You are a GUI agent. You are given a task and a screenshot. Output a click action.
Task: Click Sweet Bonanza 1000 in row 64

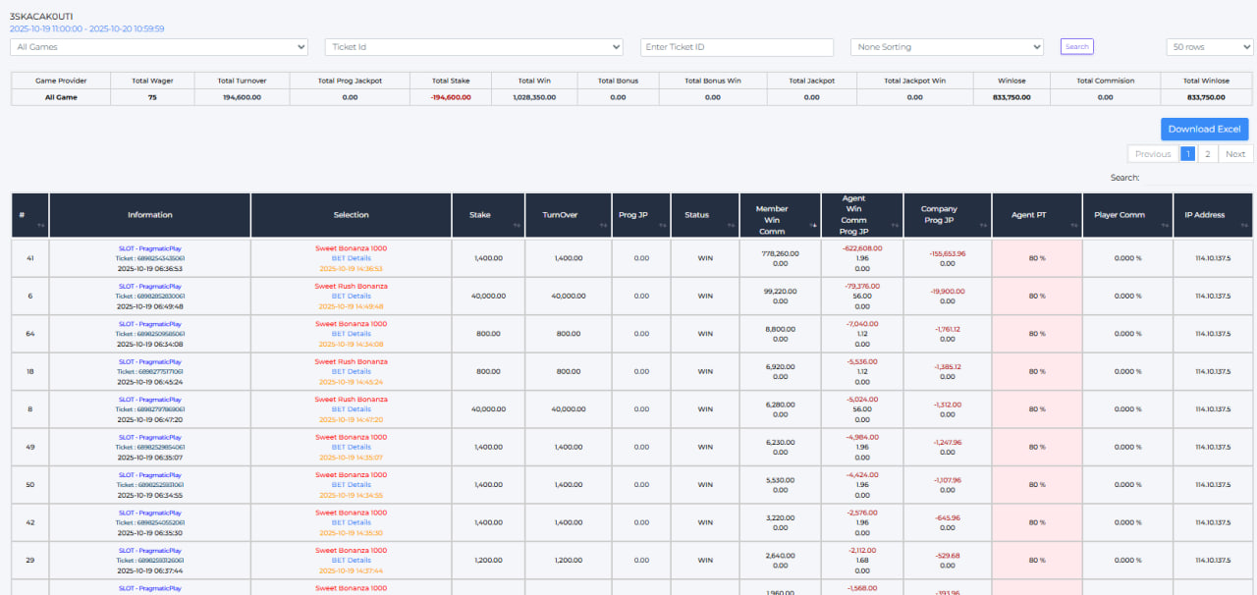tap(352, 324)
